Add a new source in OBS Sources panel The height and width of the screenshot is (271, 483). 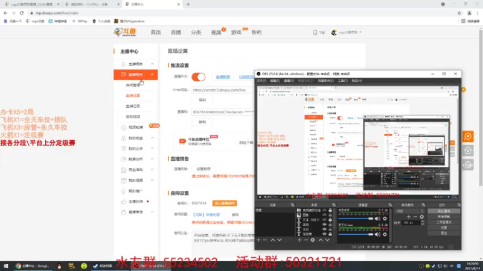[x=299, y=240]
